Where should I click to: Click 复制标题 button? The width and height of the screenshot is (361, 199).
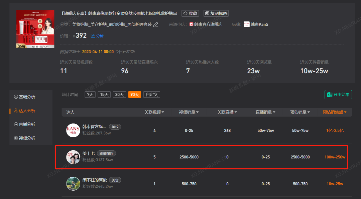click(x=216, y=13)
